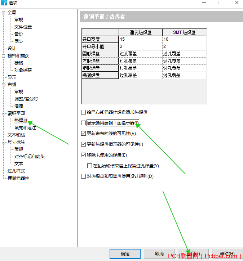Select 文本和线 in the tree
This screenshot has width=243, height=261.
(16, 135)
